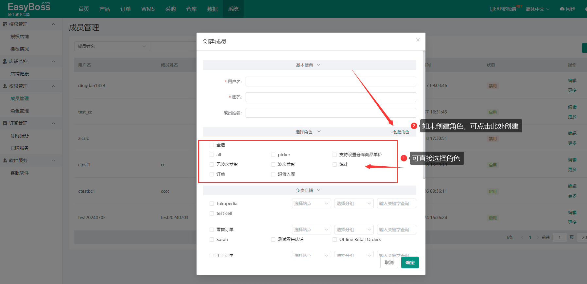Check the 全选 checkbox
Viewport: 587px width, 284px height.
coord(212,145)
